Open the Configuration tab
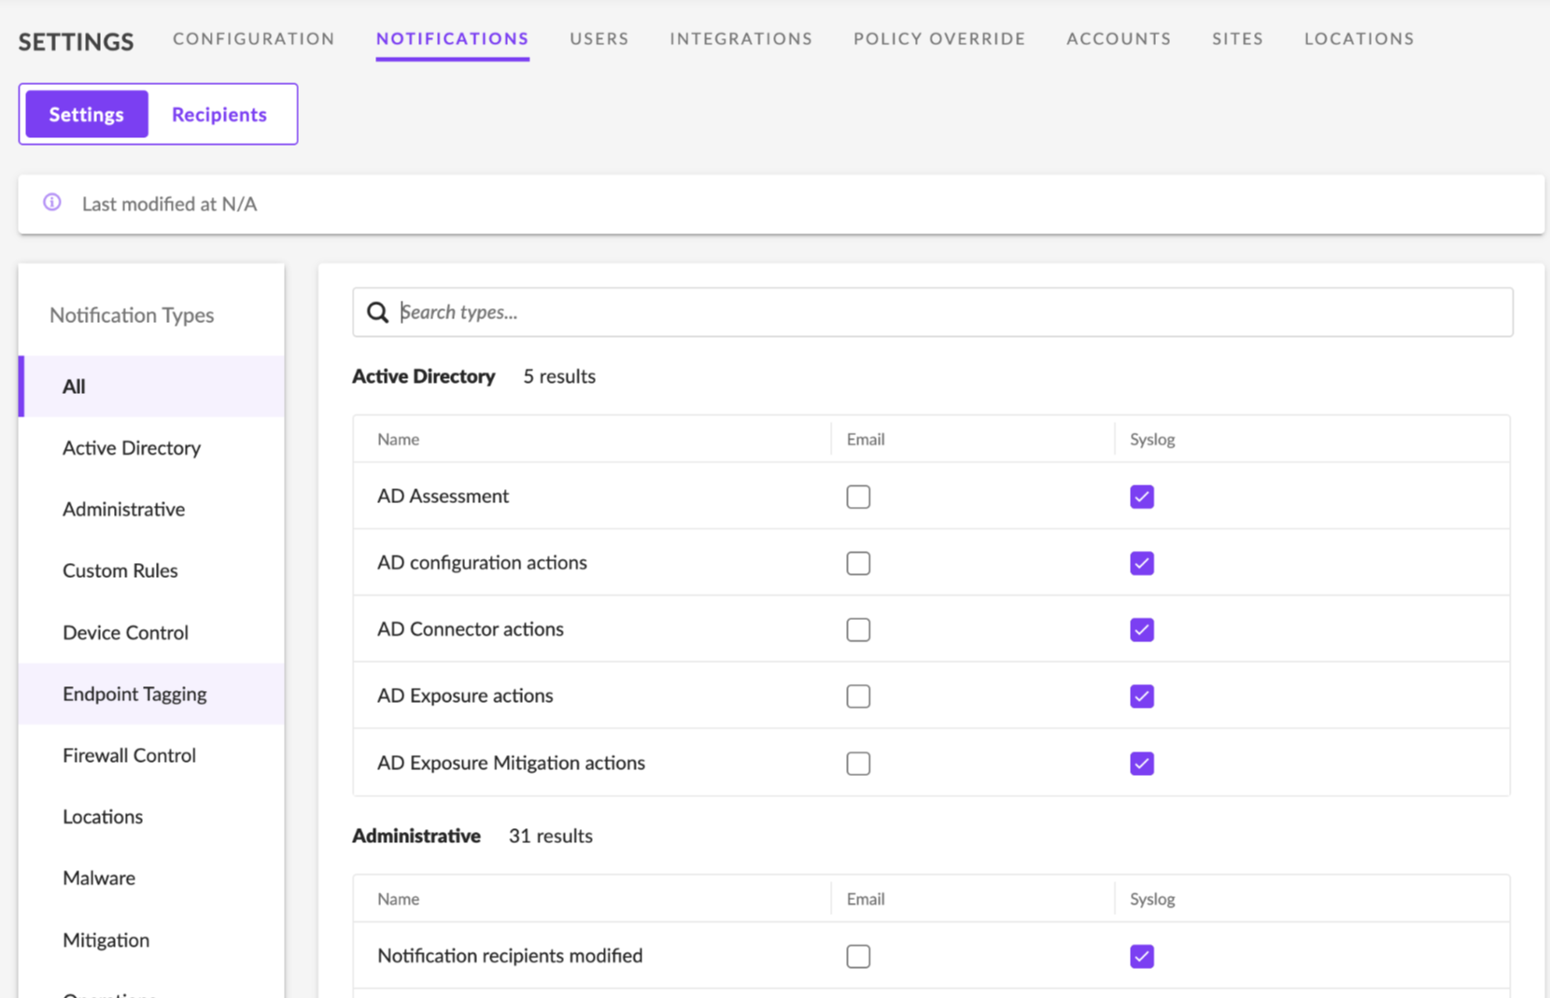 pyautogui.click(x=253, y=38)
